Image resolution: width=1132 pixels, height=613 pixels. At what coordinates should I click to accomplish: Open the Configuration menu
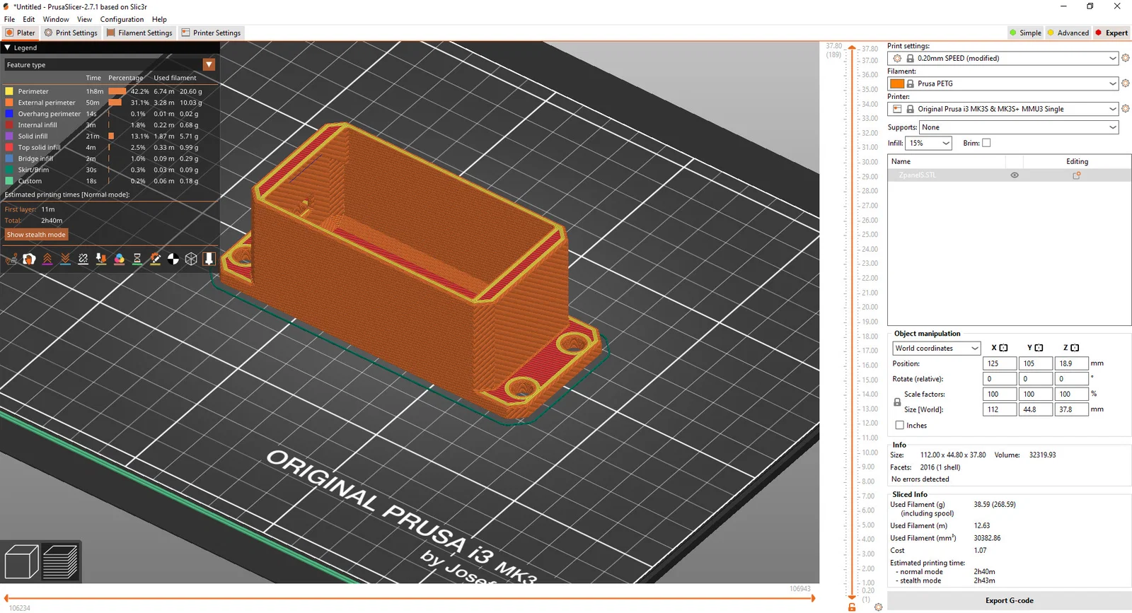[122, 19]
